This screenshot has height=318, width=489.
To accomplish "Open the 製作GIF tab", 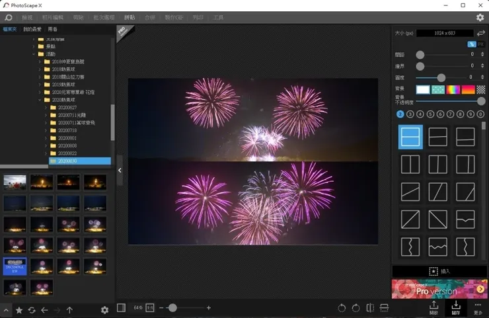I will click(x=174, y=18).
